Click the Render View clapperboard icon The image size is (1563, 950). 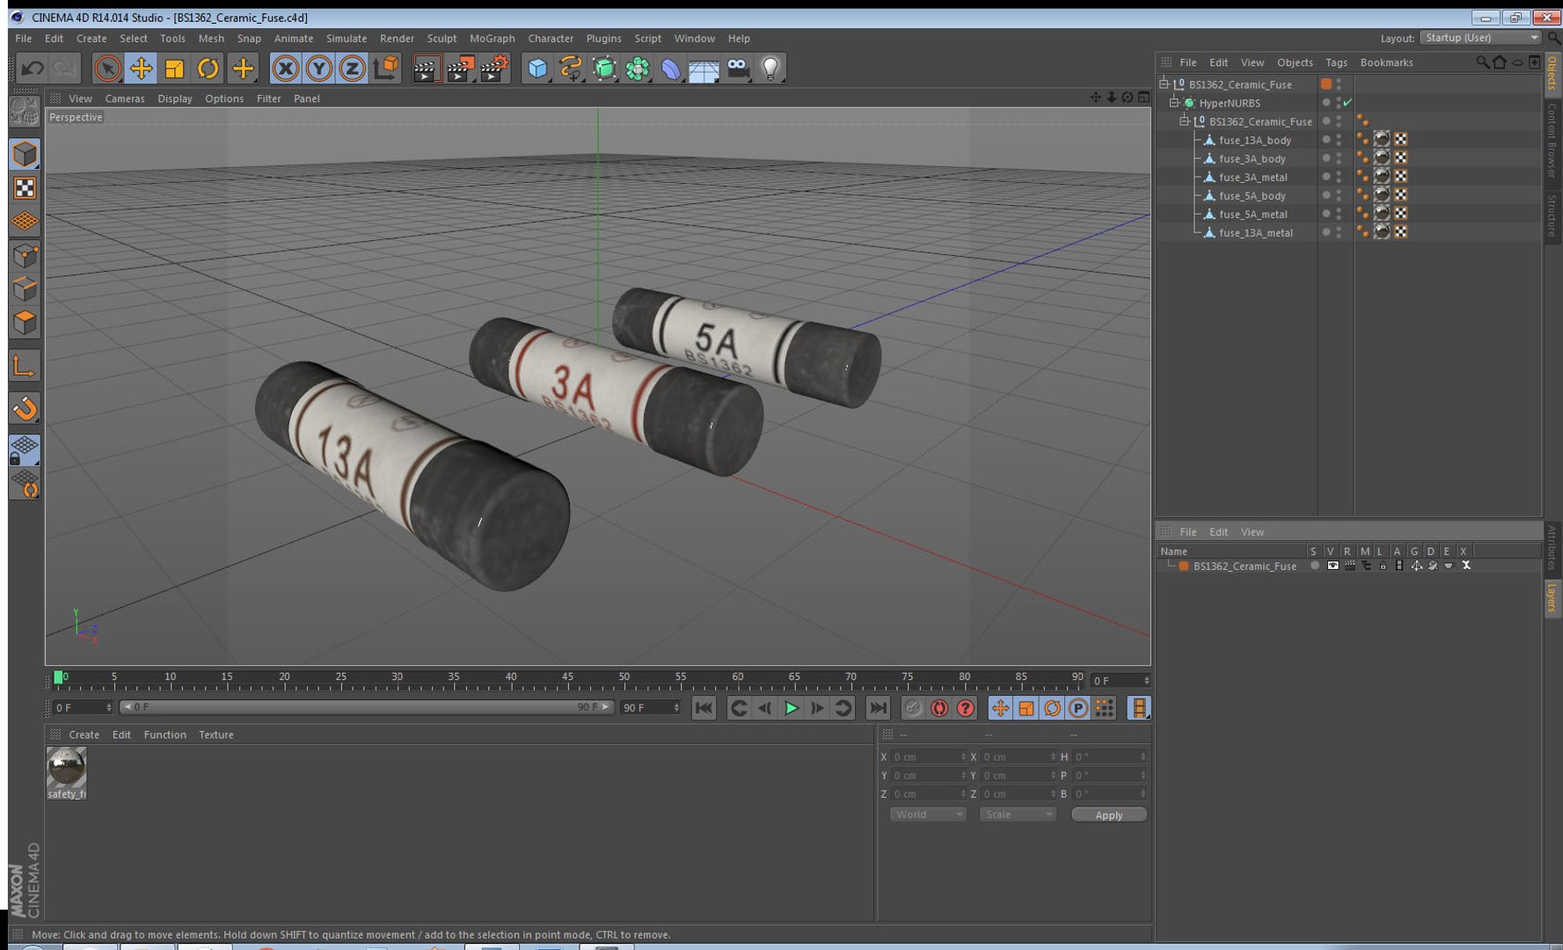(x=427, y=68)
